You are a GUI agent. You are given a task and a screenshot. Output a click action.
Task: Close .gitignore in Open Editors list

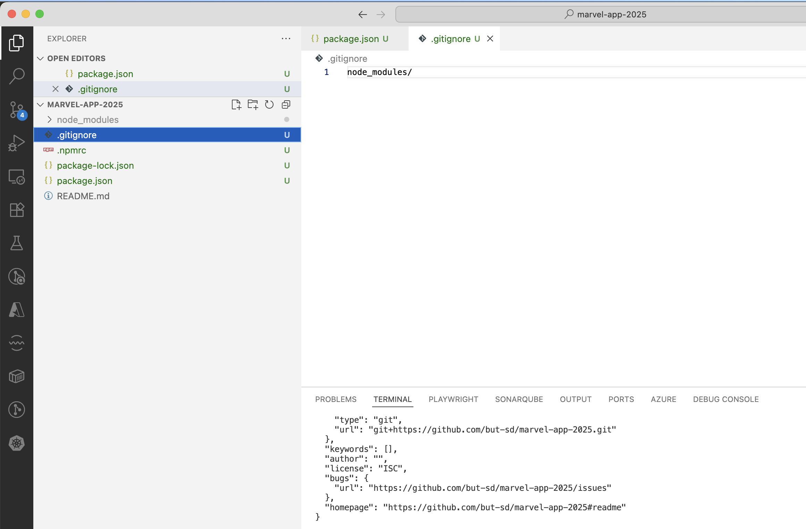pyautogui.click(x=55, y=89)
